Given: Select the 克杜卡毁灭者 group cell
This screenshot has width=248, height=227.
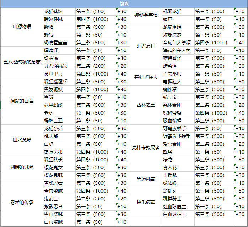Looking at the screenshot, I should click(146, 148).
